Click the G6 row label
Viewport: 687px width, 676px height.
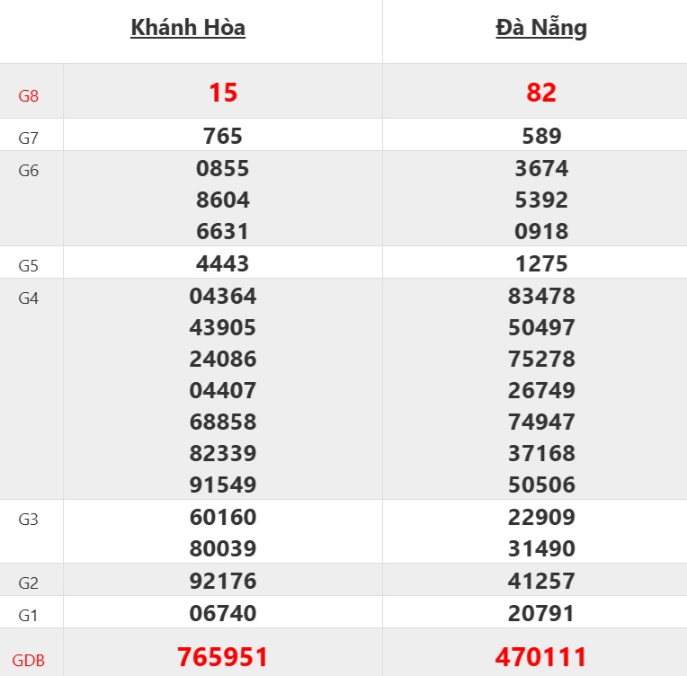pyautogui.click(x=29, y=170)
